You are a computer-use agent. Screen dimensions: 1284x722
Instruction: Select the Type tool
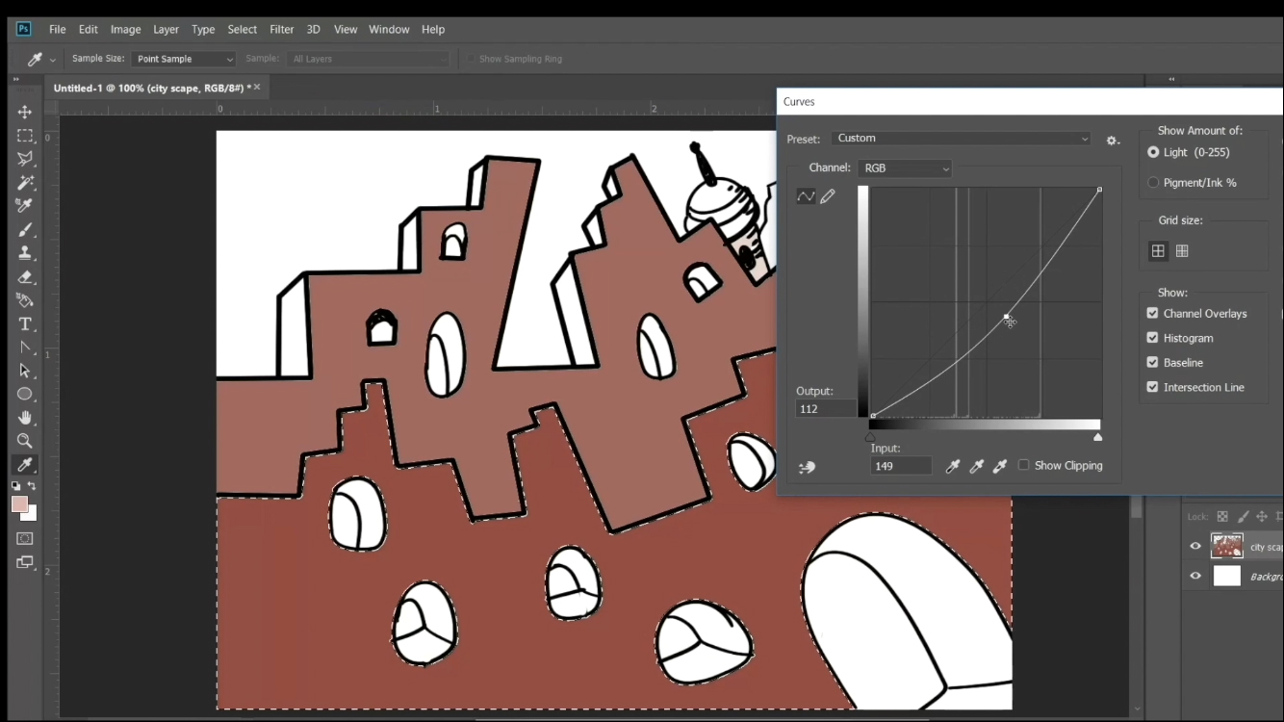pos(24,324)
